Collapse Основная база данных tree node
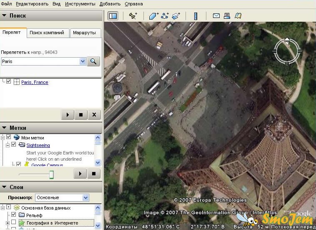Image resolution: width=316 pixels, height=230 pixels. (3, 208)
